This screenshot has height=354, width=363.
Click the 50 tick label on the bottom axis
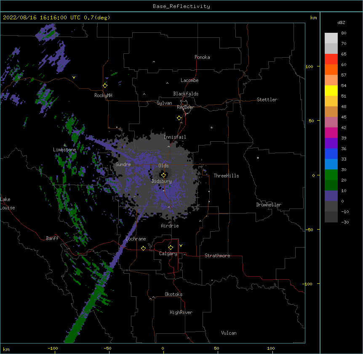pyautogui.click(x=216, y=348)
